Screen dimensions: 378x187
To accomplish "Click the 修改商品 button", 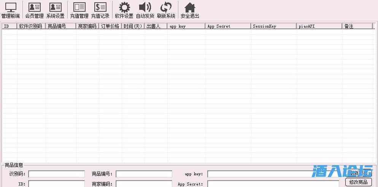I will pos(359,182).
